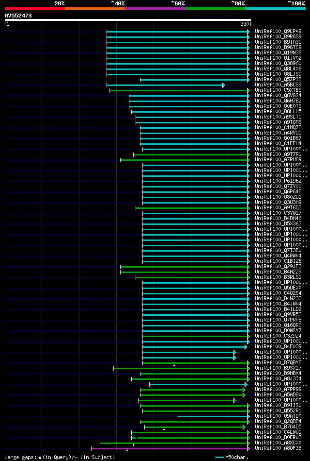Select the UniRef100_C1MQ78 label
The image size is (310, 461).
[x=278, y=128]
